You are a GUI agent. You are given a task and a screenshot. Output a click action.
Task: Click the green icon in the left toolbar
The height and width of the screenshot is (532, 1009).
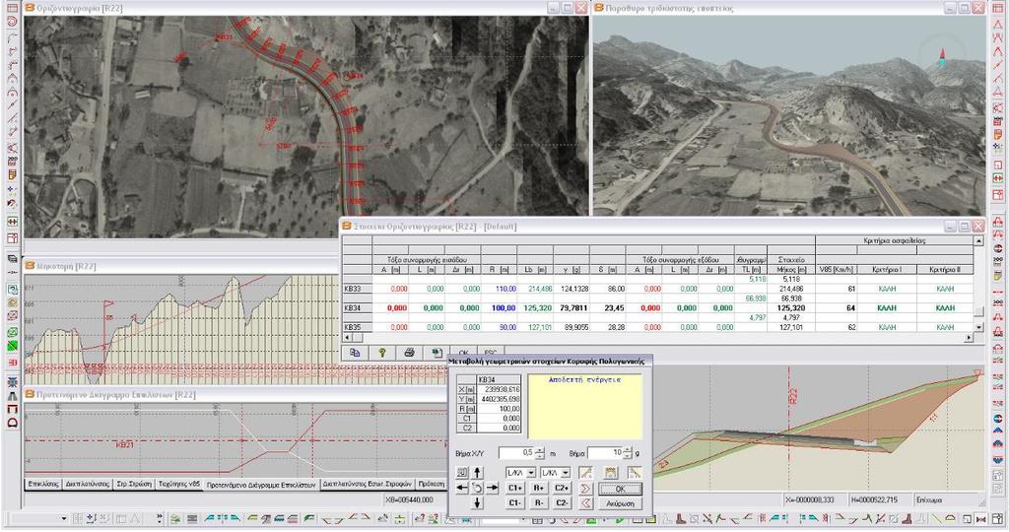click(12, 346)
